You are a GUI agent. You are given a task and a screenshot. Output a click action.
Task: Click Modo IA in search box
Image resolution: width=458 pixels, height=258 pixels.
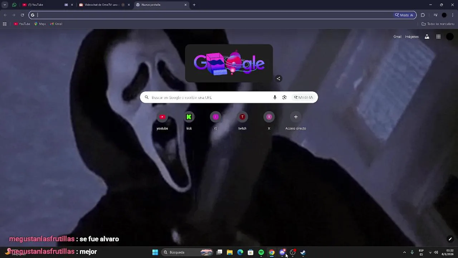tap(303, 97)
